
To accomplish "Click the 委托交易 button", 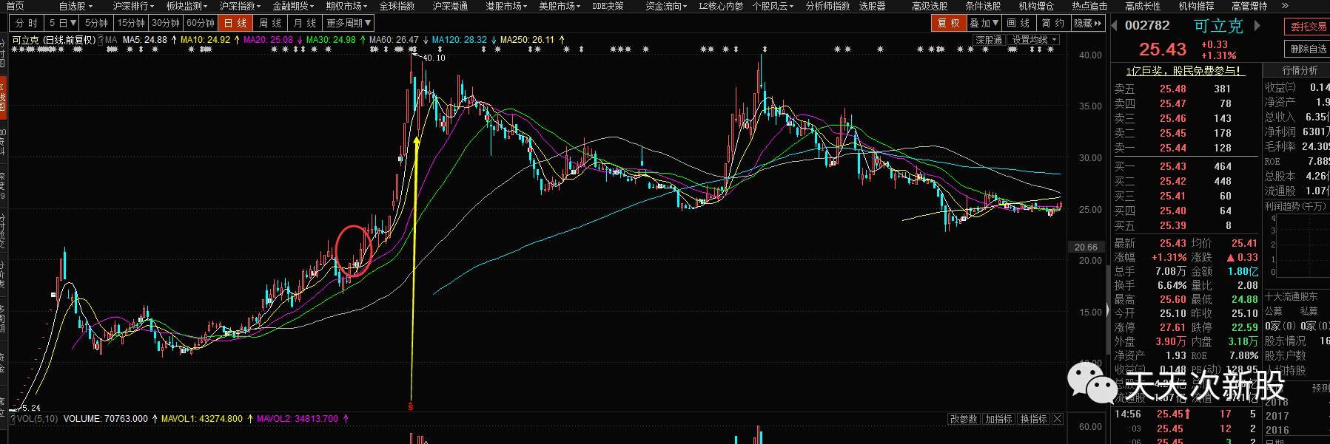I will [1309, 27].
